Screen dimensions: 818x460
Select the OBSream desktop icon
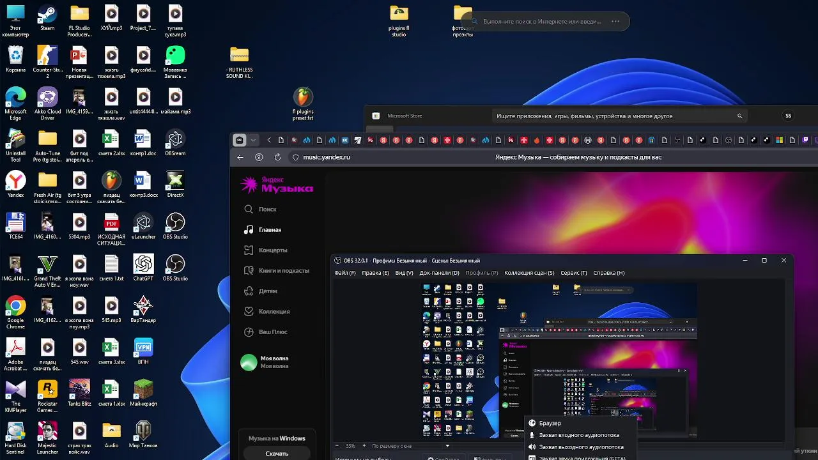[175, 143]
